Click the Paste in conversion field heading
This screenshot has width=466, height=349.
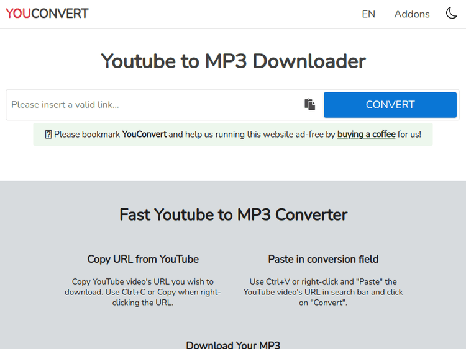(x=323, y=259)
